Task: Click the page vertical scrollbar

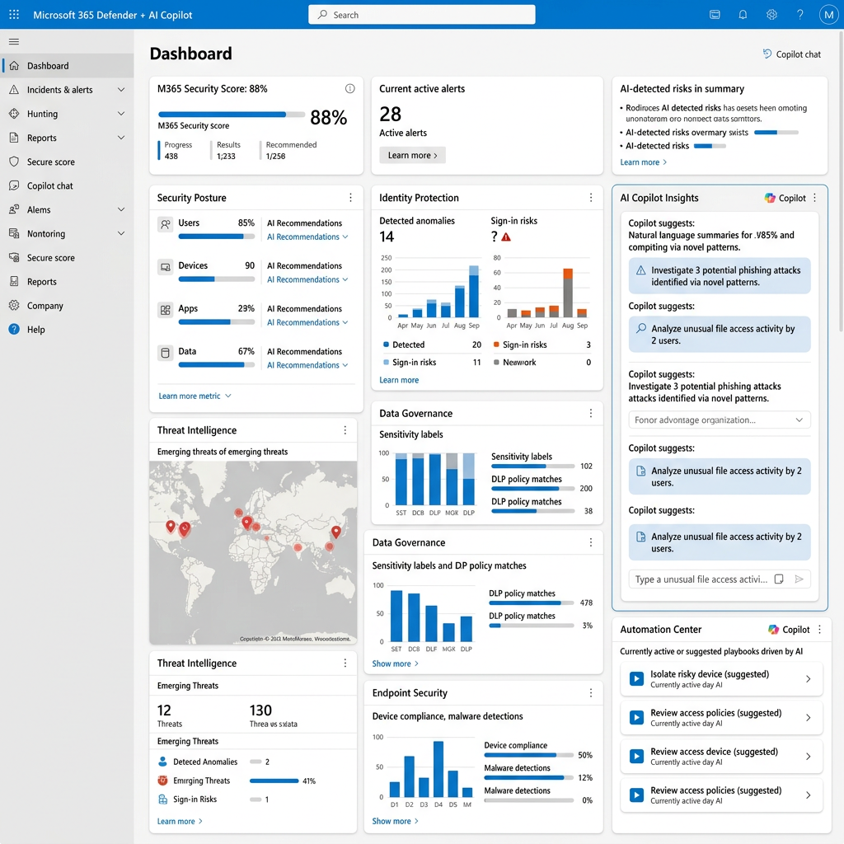Action: click(841, 181)
